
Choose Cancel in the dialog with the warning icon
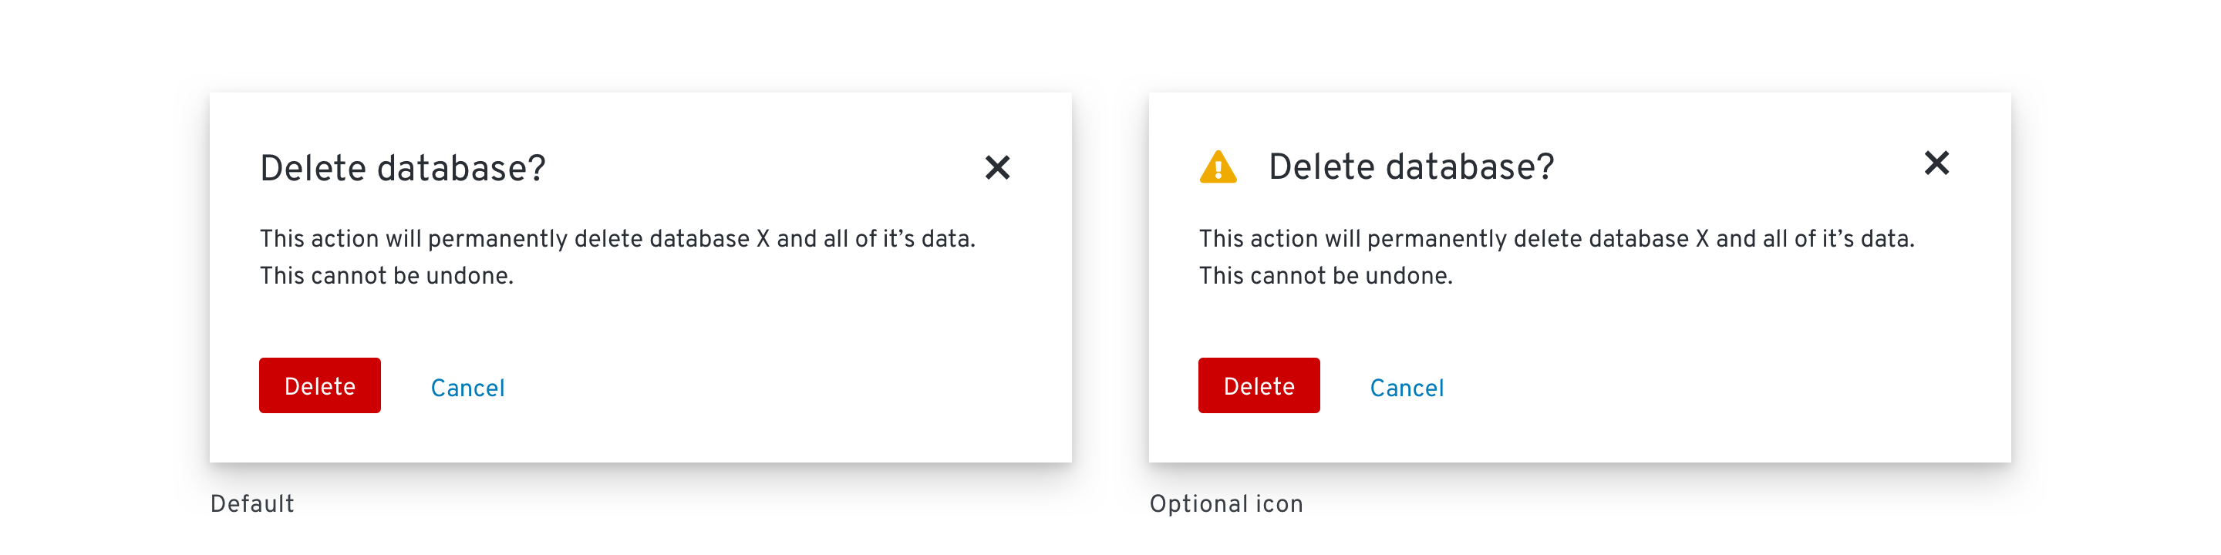coord(1406,388)
